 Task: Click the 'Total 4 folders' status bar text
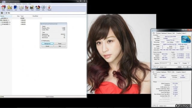coord(50,97)
